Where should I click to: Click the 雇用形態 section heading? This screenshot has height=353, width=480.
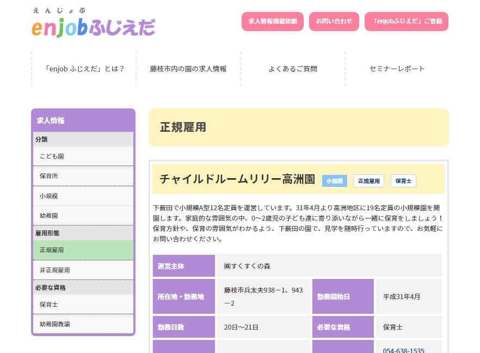pyautogui.click(x=83, y=233)
